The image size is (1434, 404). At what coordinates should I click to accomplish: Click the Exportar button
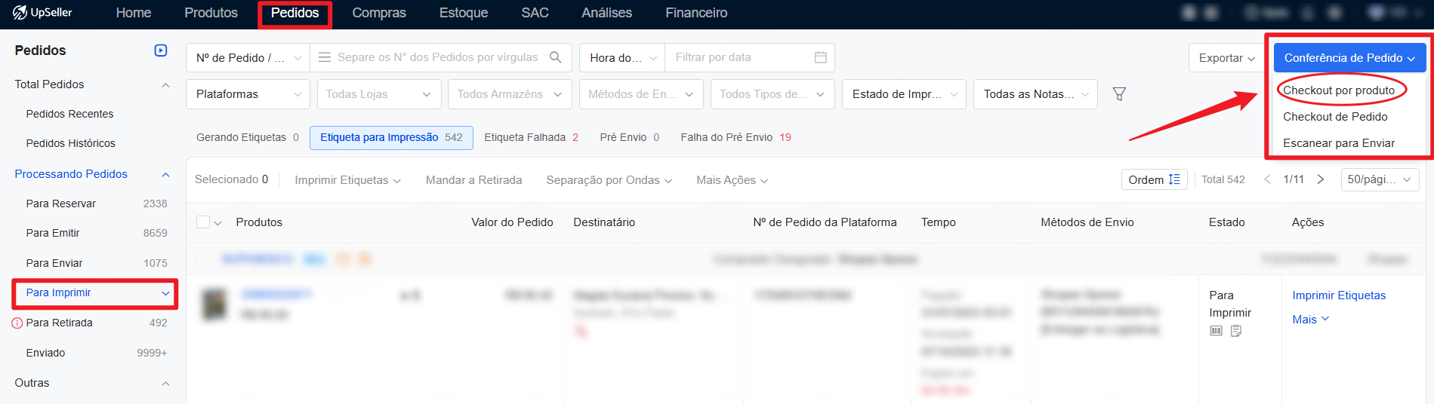click(1226, 58)
